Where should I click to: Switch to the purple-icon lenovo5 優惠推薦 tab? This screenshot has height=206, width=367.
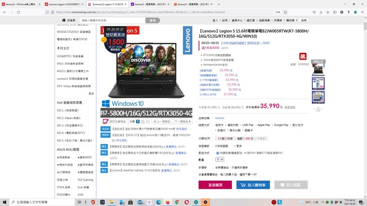150,4
